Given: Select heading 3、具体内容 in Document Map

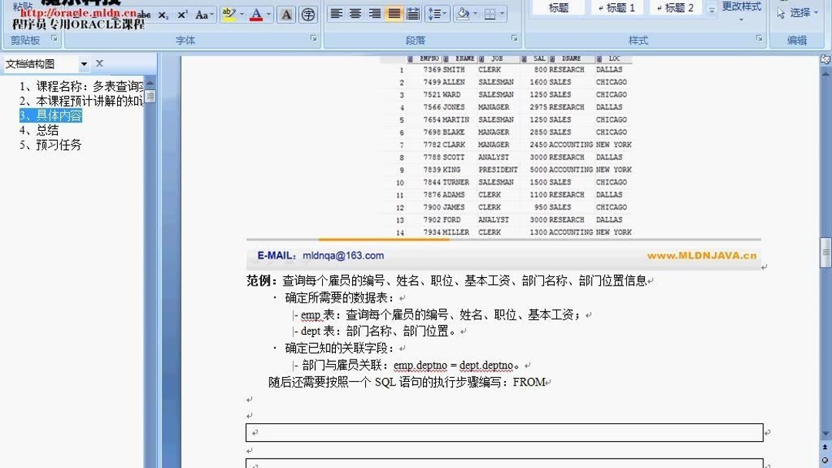Looking at the screenshot, I should coord(51,115).
